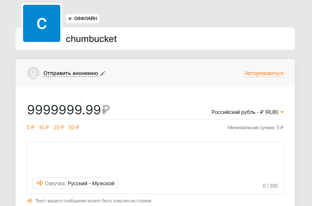Click the chumbucket channel name

91,39
